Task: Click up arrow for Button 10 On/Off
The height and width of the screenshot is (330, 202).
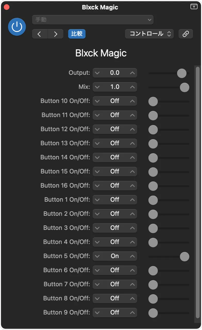Action: (x=132, y=101)
